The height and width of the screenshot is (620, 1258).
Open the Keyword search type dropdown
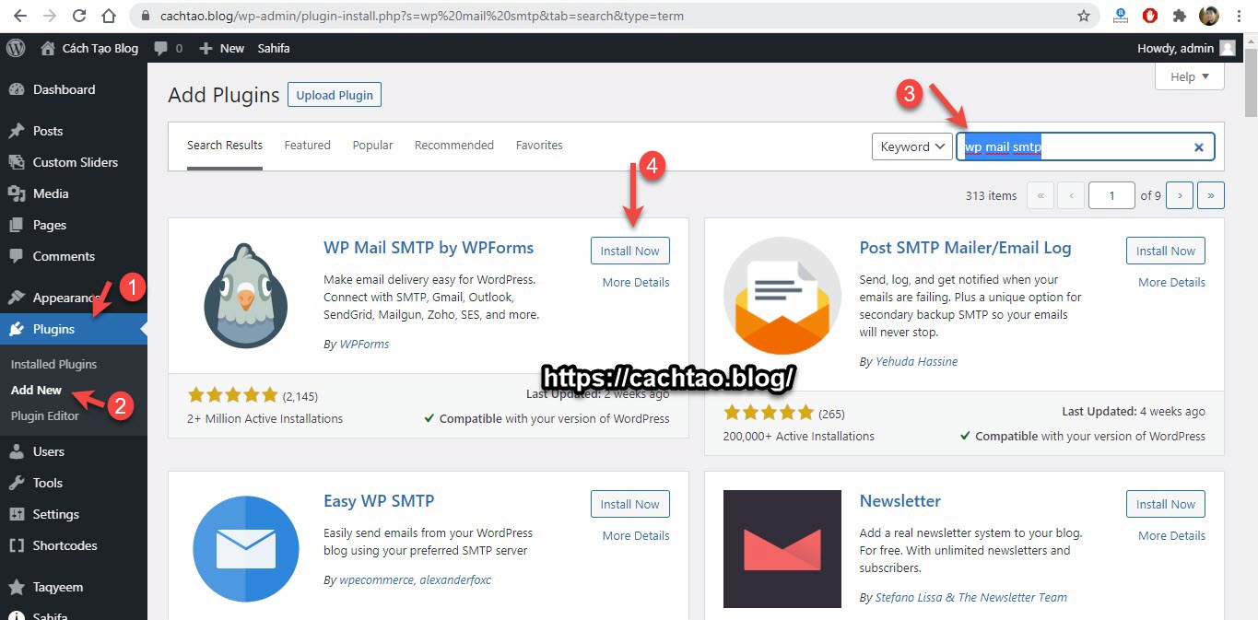click(x=912, y=146)
